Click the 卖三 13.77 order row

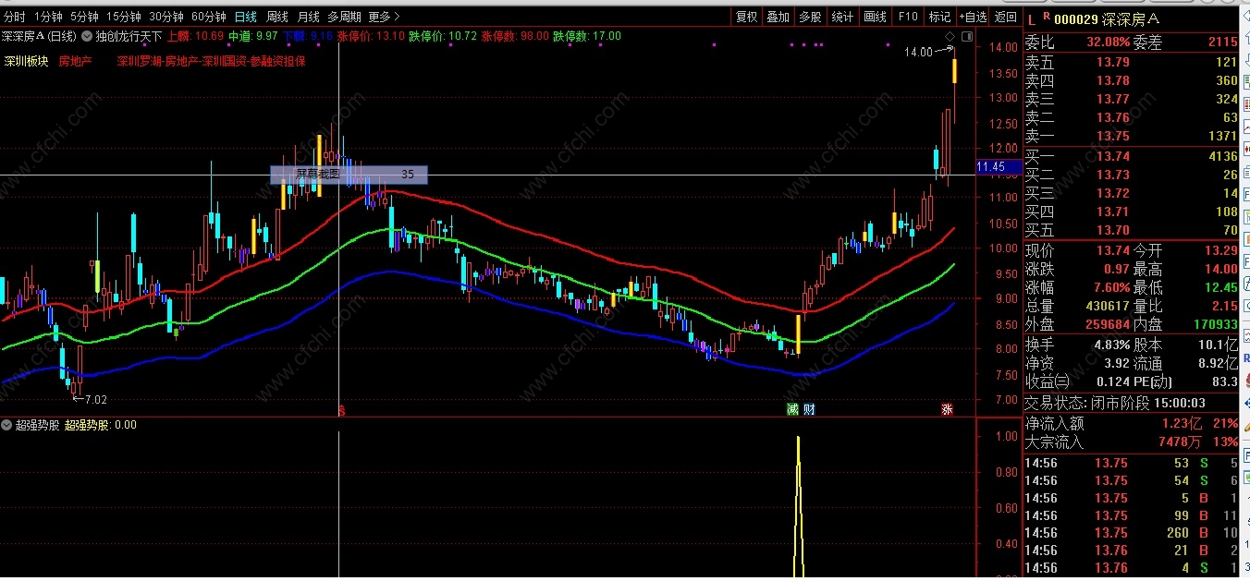click(1131, 99)
